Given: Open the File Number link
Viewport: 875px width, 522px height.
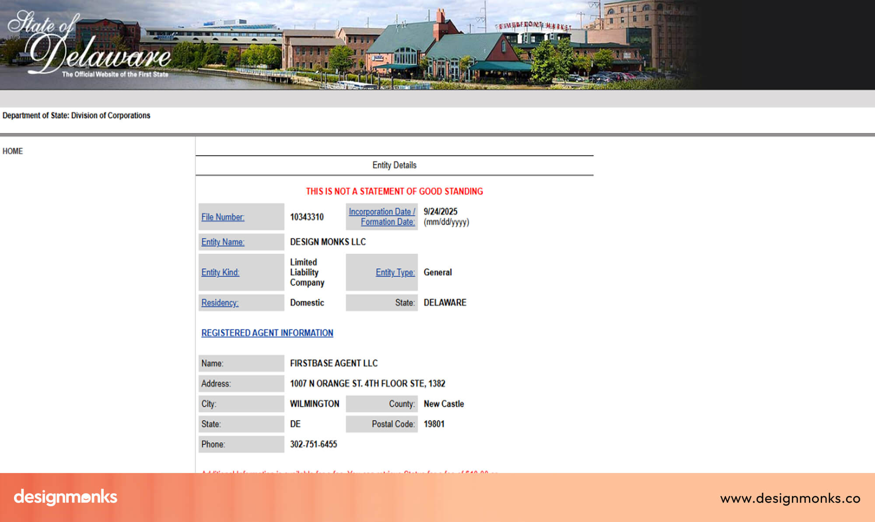Looking at the screenshot, I should pos(222,217).
